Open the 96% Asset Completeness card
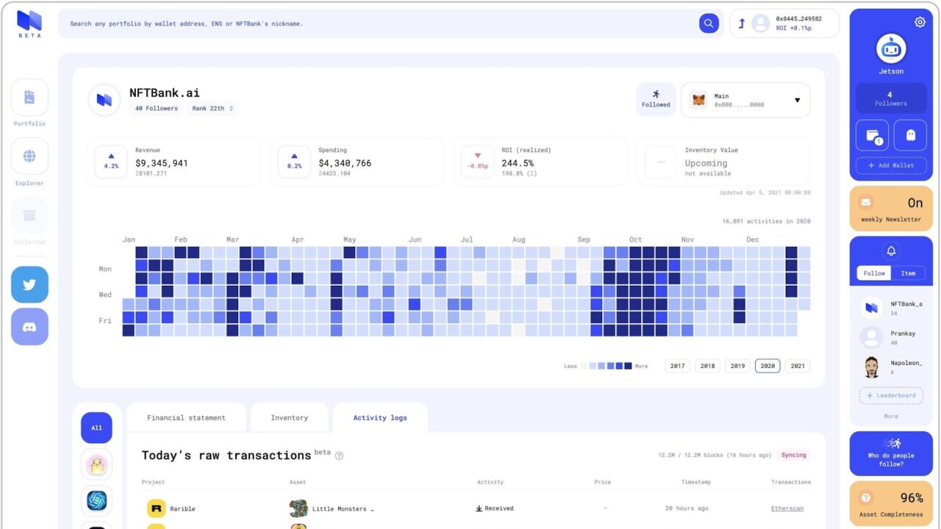 pos(891,504)
